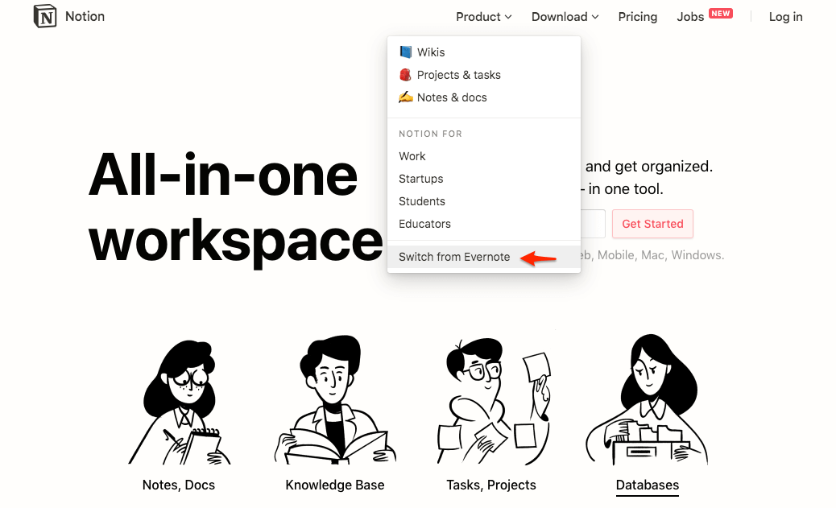Select the Notes, Docs tab label
The height and width of the screenshot is (508, 836).
(179, 485)
